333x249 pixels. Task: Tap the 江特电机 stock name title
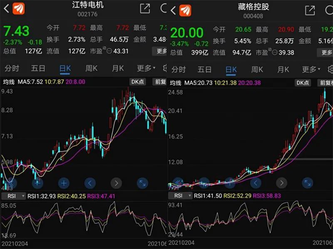[88, 5]
